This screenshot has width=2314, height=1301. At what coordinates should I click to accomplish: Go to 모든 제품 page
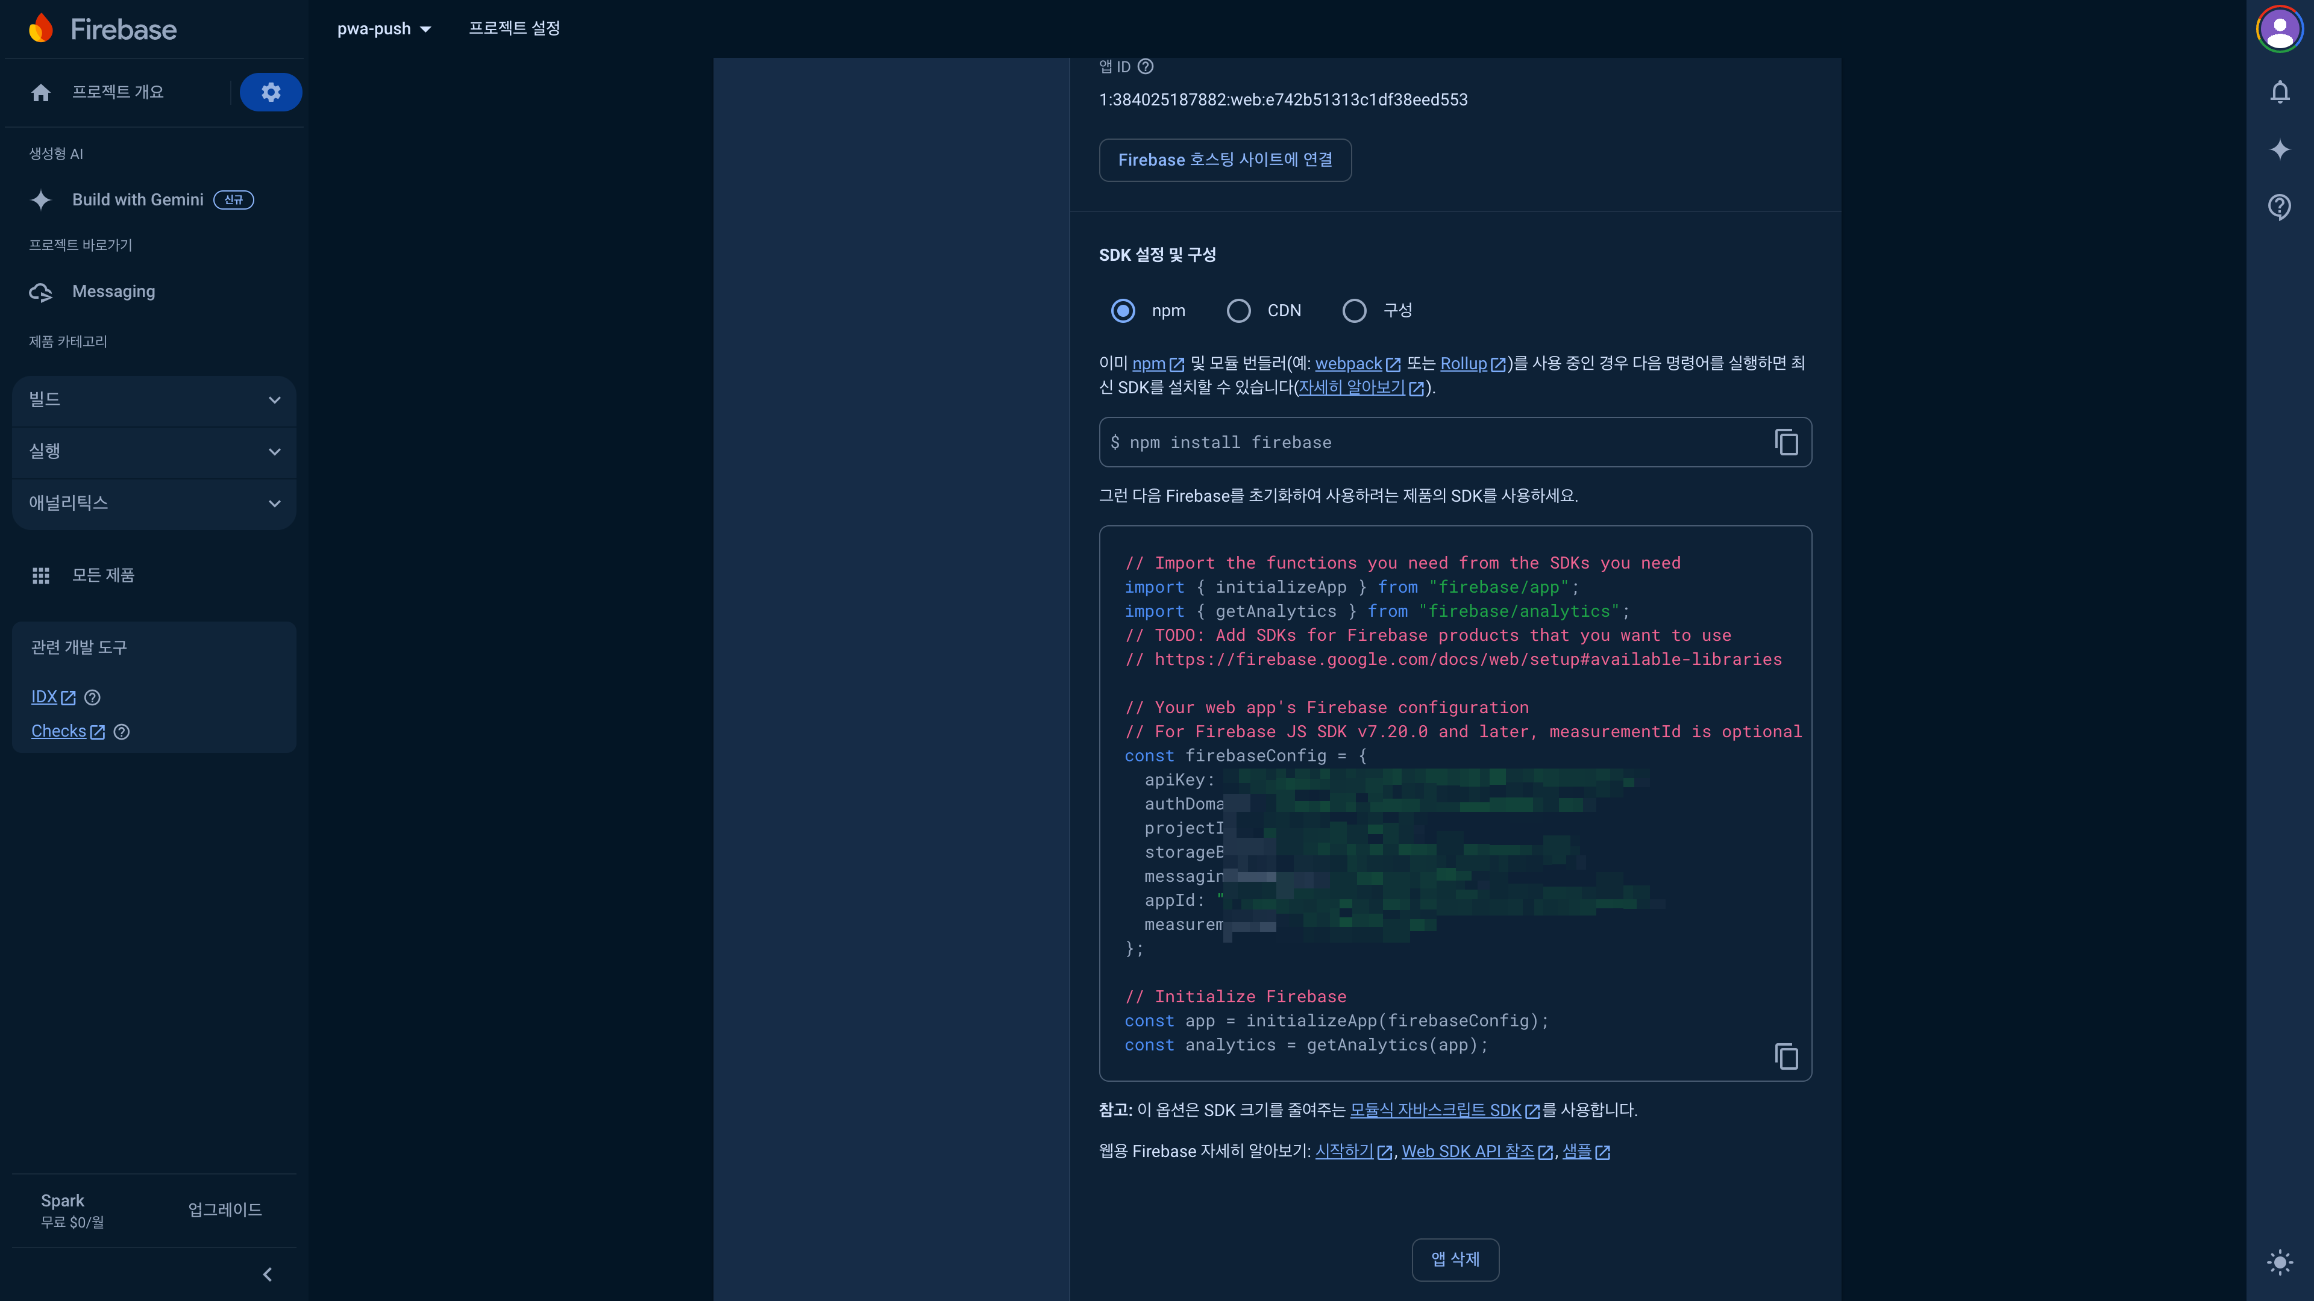pos(102,575)
